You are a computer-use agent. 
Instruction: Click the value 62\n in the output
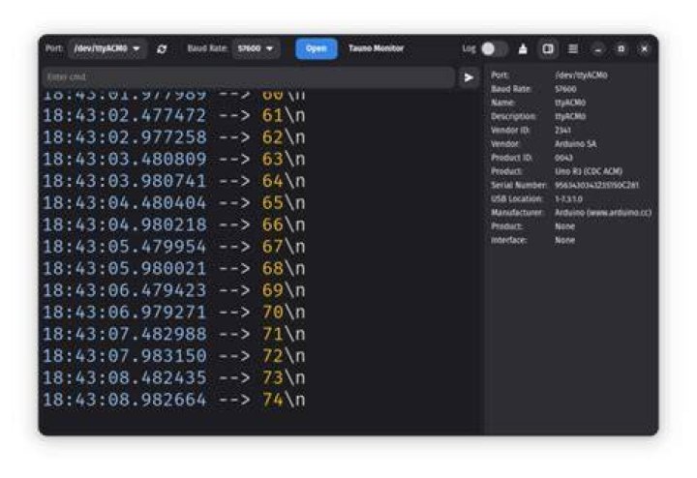(283, 137)
